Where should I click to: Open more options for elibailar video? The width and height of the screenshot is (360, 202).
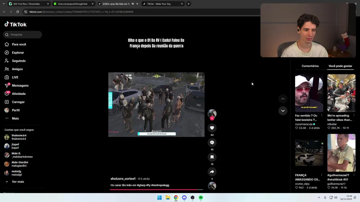click(354, 116)
